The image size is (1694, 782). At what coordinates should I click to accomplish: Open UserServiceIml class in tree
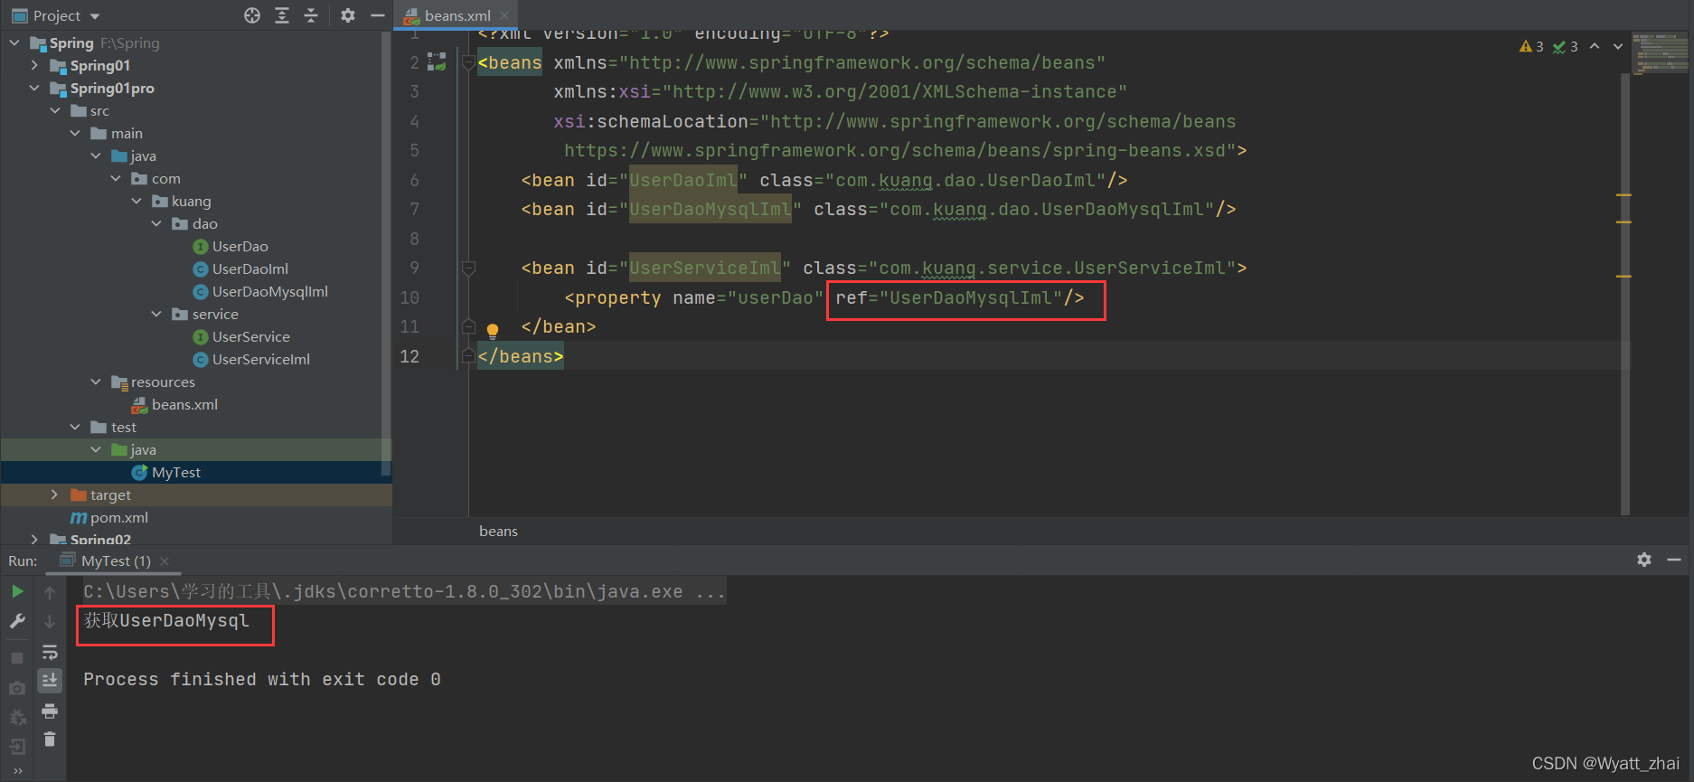[261, 359]
